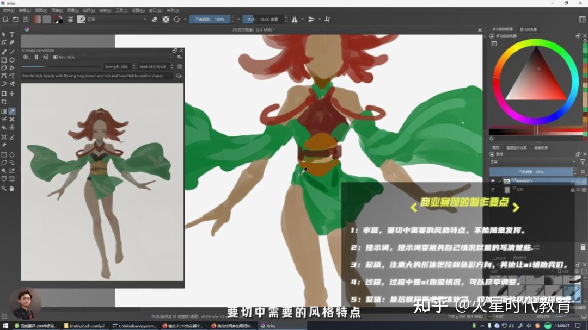Select the Text tool in the toolbox

(x=11, y=34)
